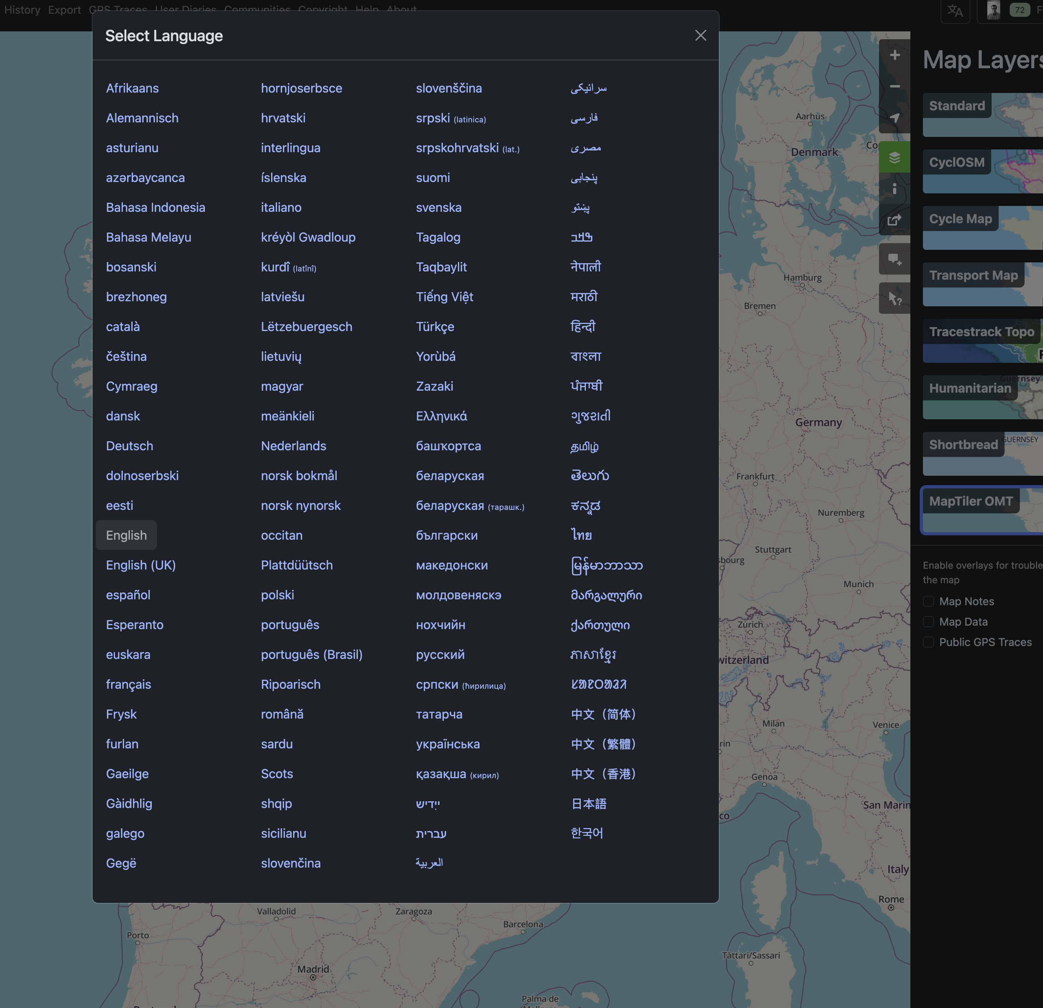Click the add note speech-bubble icon

tap(895, 260)
